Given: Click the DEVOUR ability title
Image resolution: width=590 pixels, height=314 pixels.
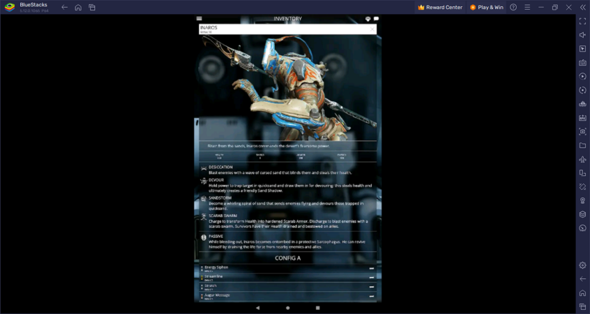Looking at the screenshot, I should click(217, 180).
